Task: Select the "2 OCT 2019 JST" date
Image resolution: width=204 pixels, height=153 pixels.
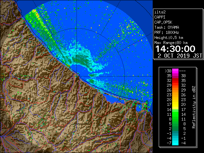Action: (180, 56)
